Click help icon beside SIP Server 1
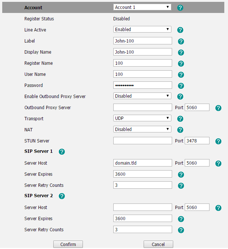228x249 pixels. coord(62,152)
